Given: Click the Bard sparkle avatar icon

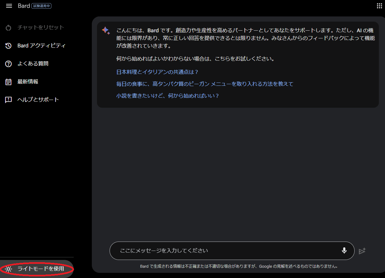Looking at the screenshot, I should [x=106, y=30].
